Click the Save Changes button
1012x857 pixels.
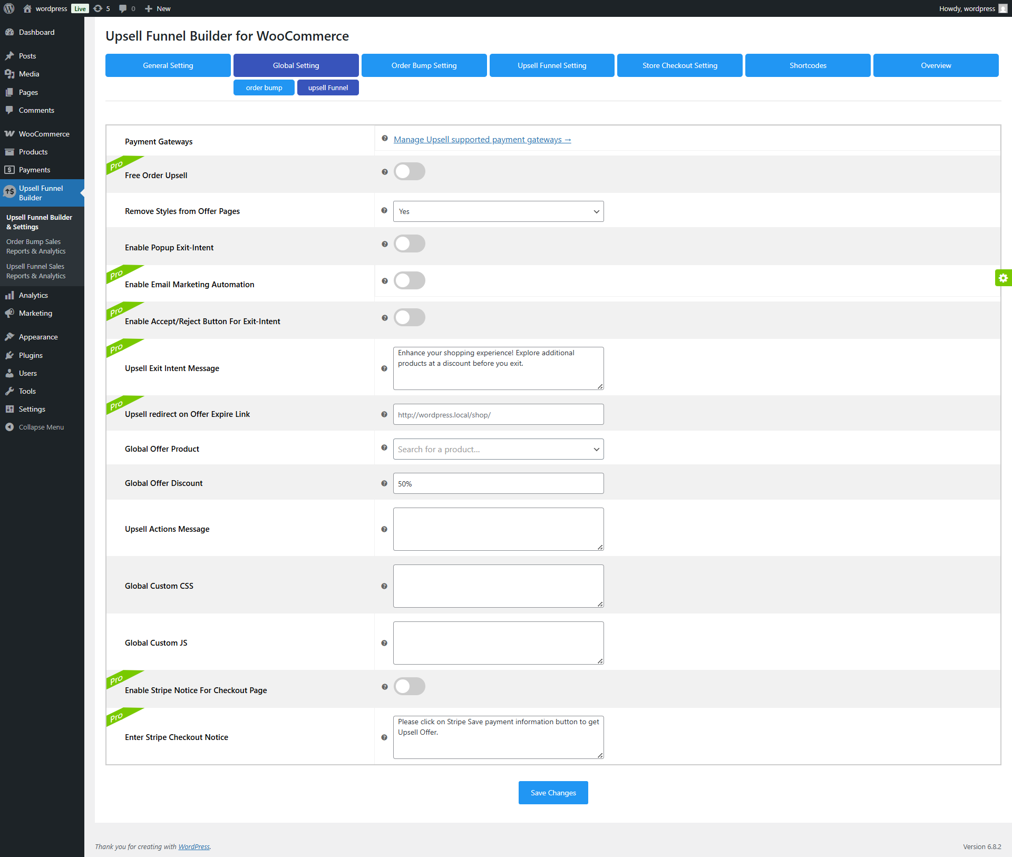point(553,793)
